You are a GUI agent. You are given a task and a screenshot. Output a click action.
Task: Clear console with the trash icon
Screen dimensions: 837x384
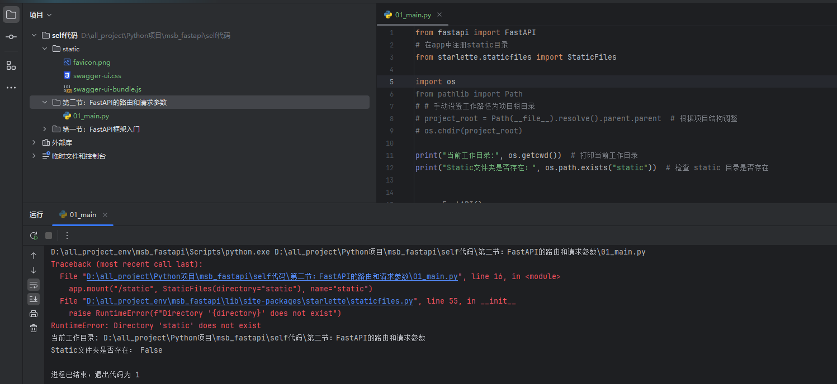pyautogui.click(x=34, y=328)
